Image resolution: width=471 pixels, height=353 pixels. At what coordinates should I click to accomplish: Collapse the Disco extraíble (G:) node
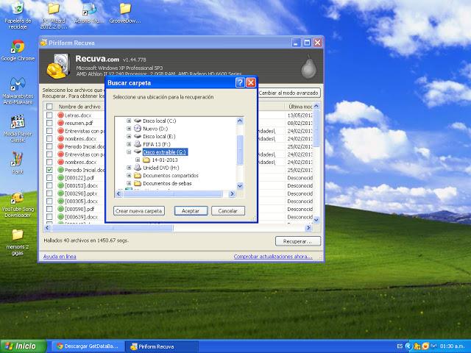129,152
